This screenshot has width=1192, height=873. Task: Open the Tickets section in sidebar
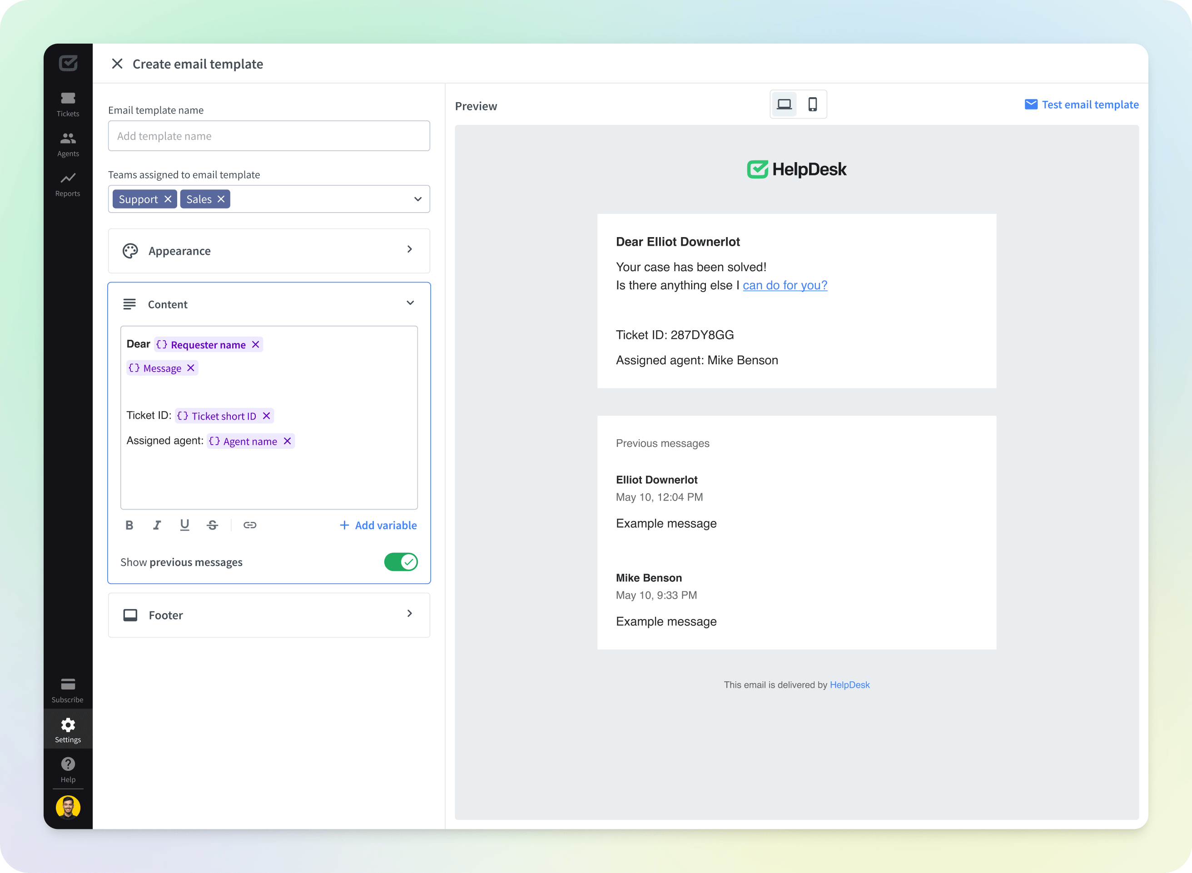coord(68,103)
